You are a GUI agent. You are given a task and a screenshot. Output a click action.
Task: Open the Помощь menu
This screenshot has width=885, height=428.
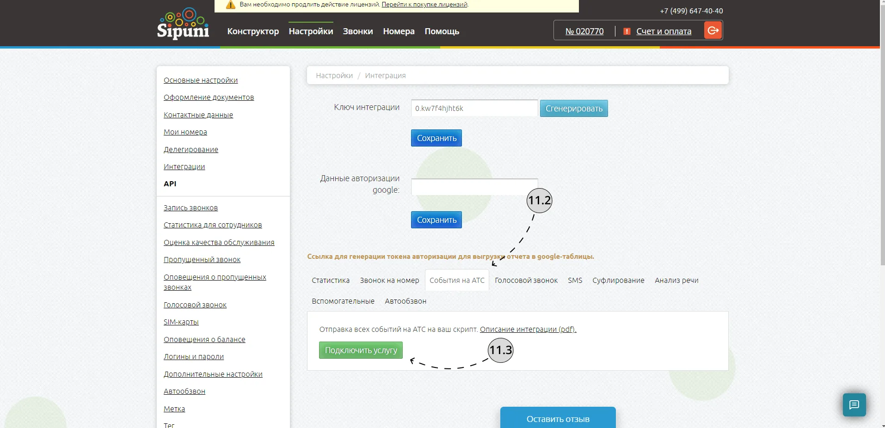pos(442,31)
